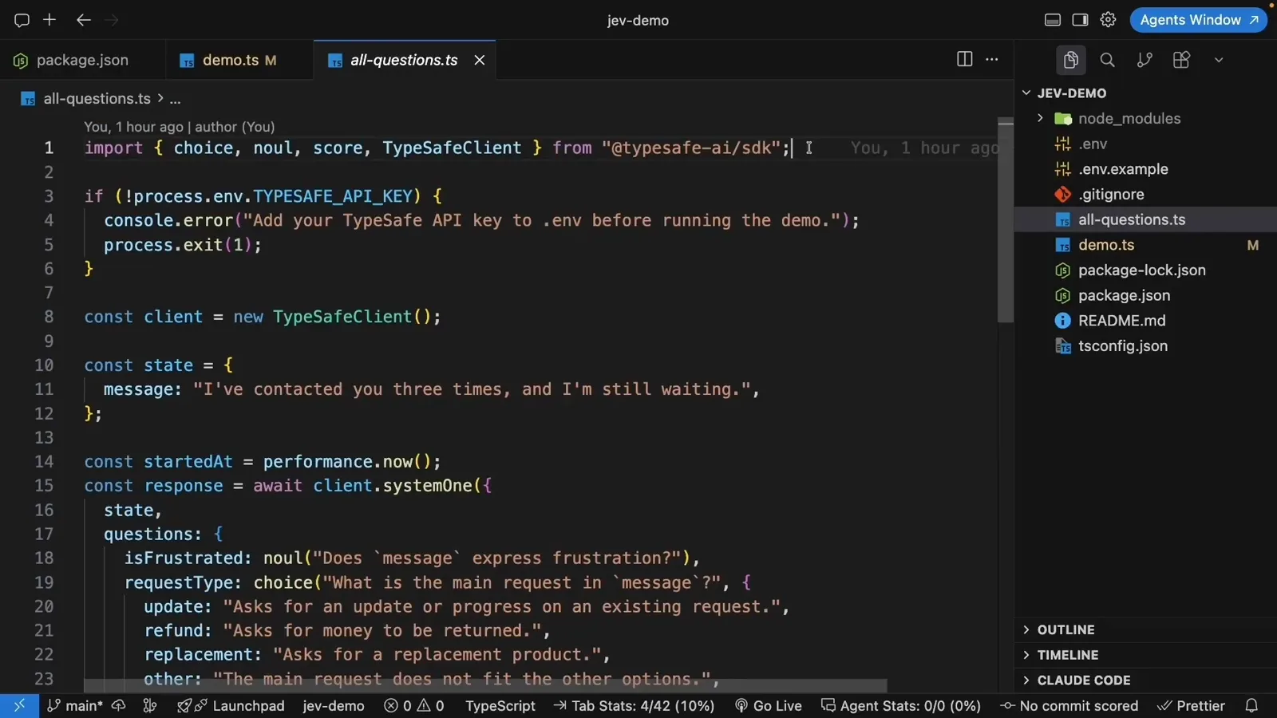Open .env.example file
Screen dimensions: 1277x718
pos(1146,169)
